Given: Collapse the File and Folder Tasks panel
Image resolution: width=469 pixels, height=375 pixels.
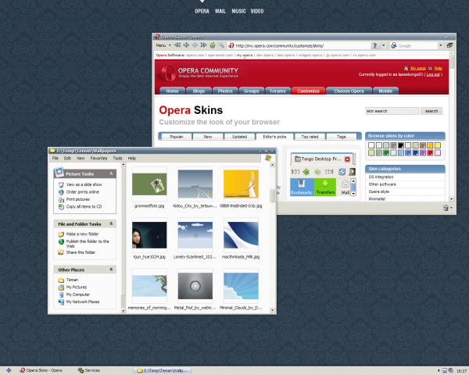Looking at the screenshot, I should tap(111, 223).
